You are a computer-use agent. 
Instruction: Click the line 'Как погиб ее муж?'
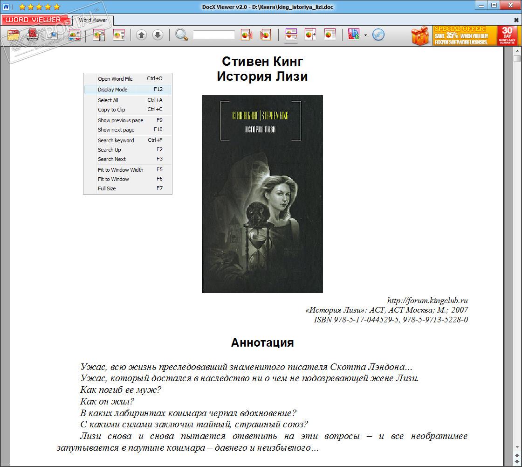click(121, 390)
